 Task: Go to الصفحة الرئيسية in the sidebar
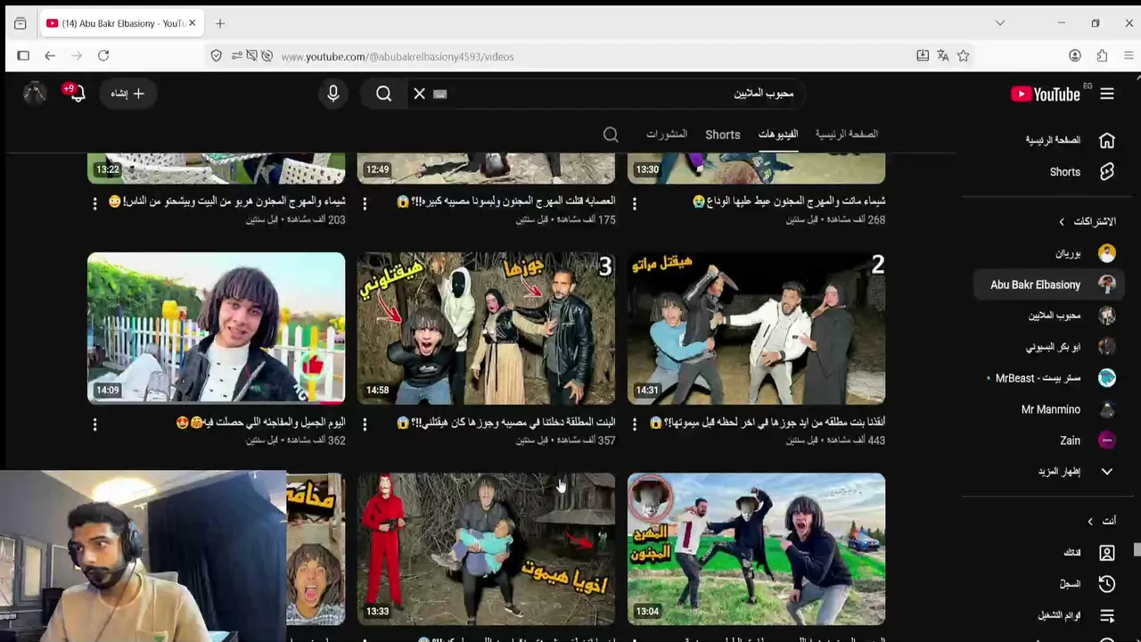click(x=1070, y=141)
